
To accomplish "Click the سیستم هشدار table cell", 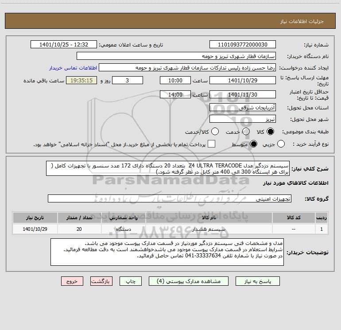I will [209, 229].
